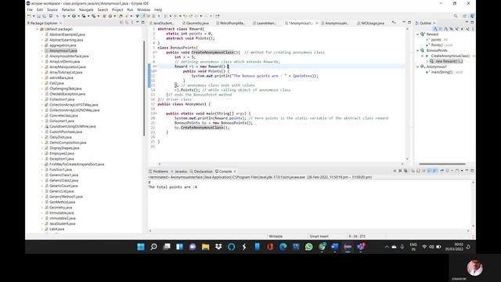
Task: Click the Open Console icon
Action: (x=457, y=171)
